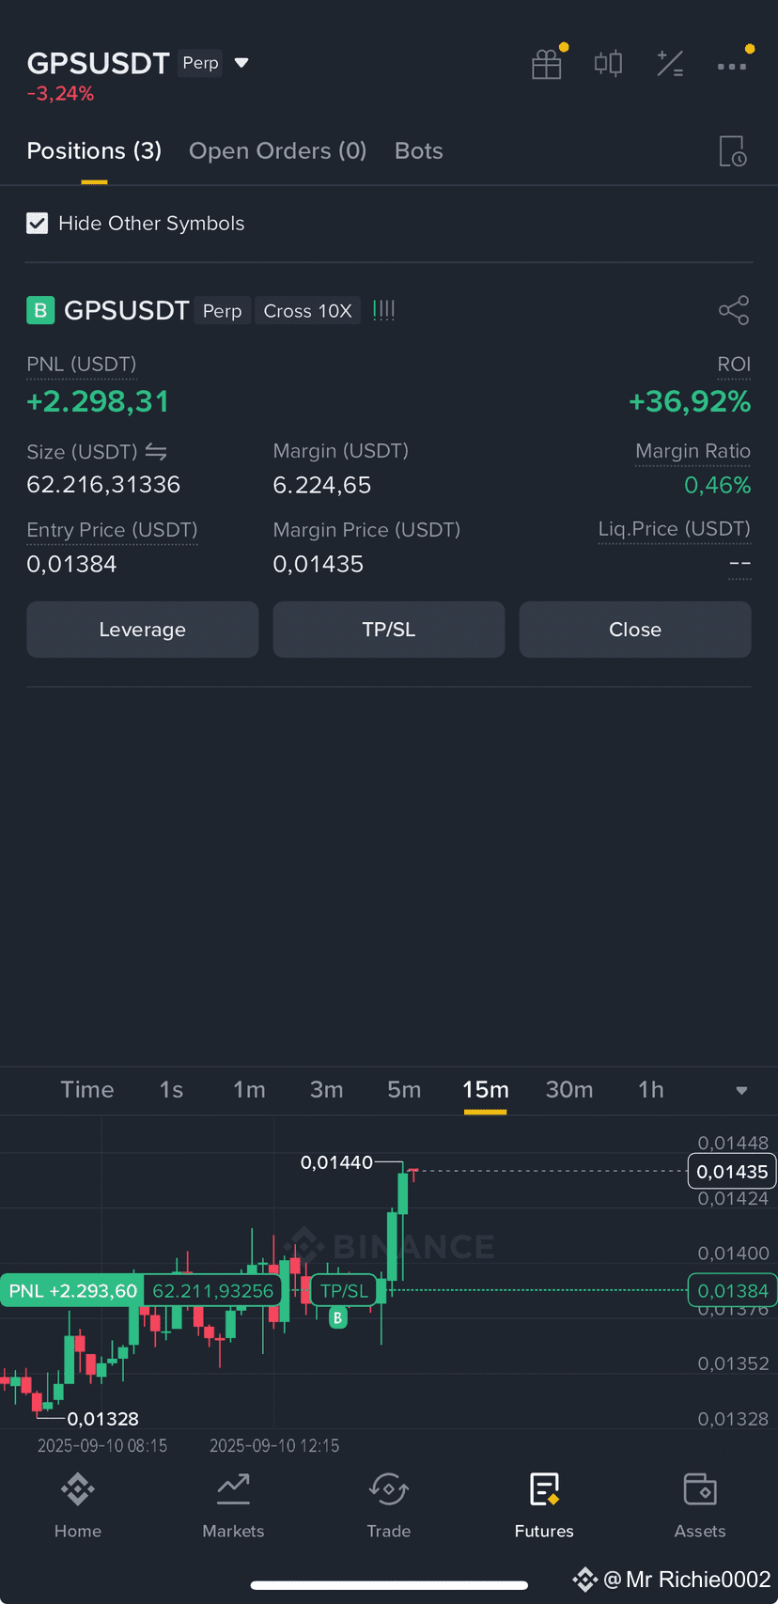The image size is (778, 1604).
Task: Tap the Margin Ratio label
Action: click(692, 452)
